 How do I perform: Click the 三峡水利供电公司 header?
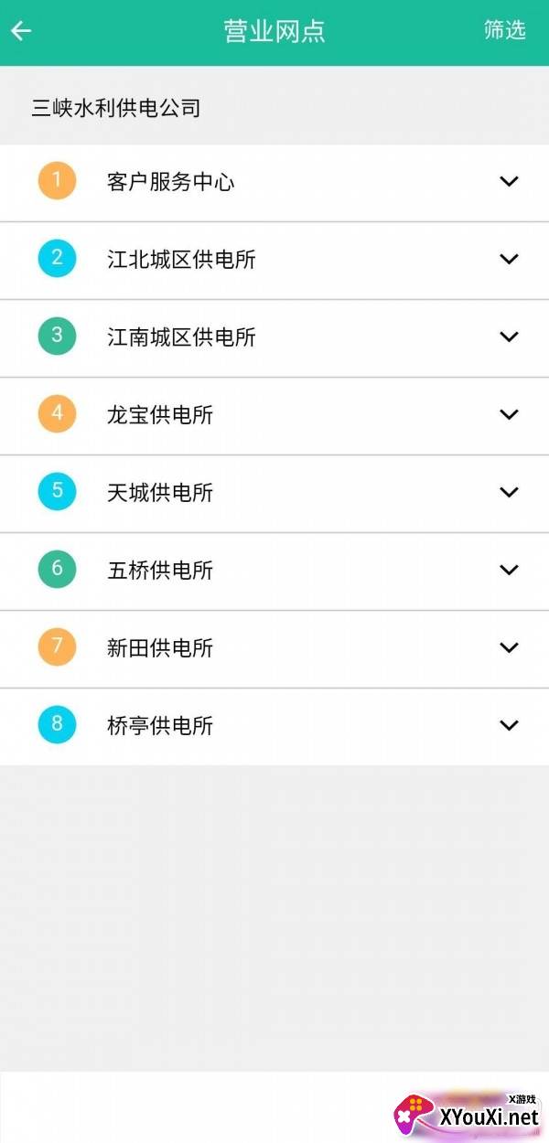click(117, 108)
